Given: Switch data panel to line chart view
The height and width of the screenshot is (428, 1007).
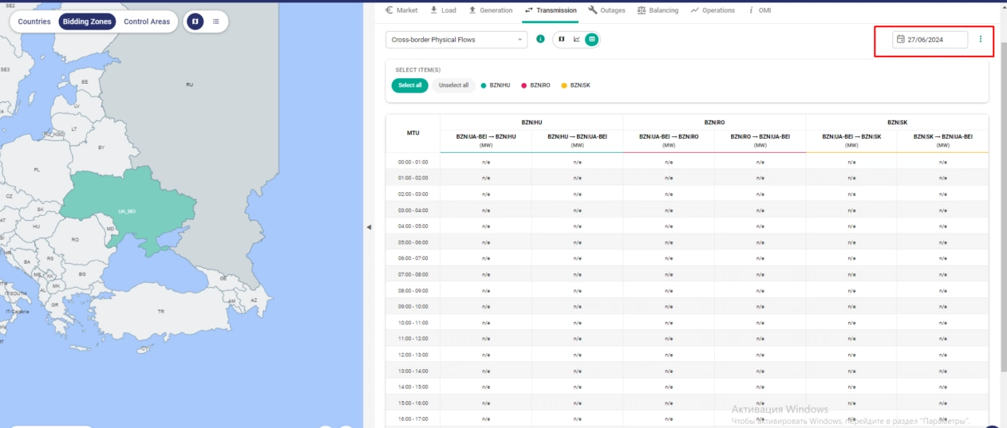Looking at the screenshot, I should click(x=577, y=39).
